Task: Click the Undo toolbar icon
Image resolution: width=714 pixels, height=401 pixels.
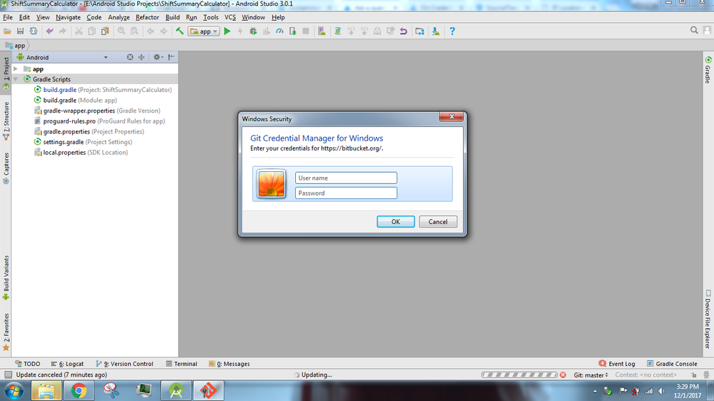Action: [x=49, y=31]
